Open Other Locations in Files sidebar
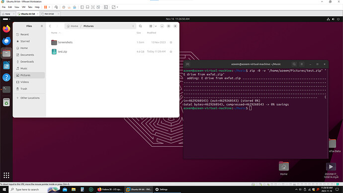 point(29,98)
